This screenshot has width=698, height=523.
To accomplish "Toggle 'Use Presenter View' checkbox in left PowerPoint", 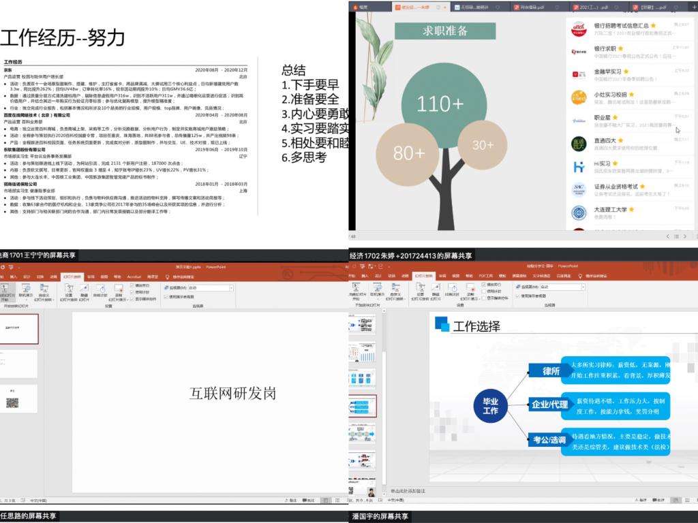I will click(x=168, y=296).
